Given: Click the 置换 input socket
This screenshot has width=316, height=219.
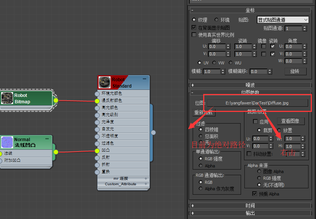Looking at the screenshot, I should point(97,172).
